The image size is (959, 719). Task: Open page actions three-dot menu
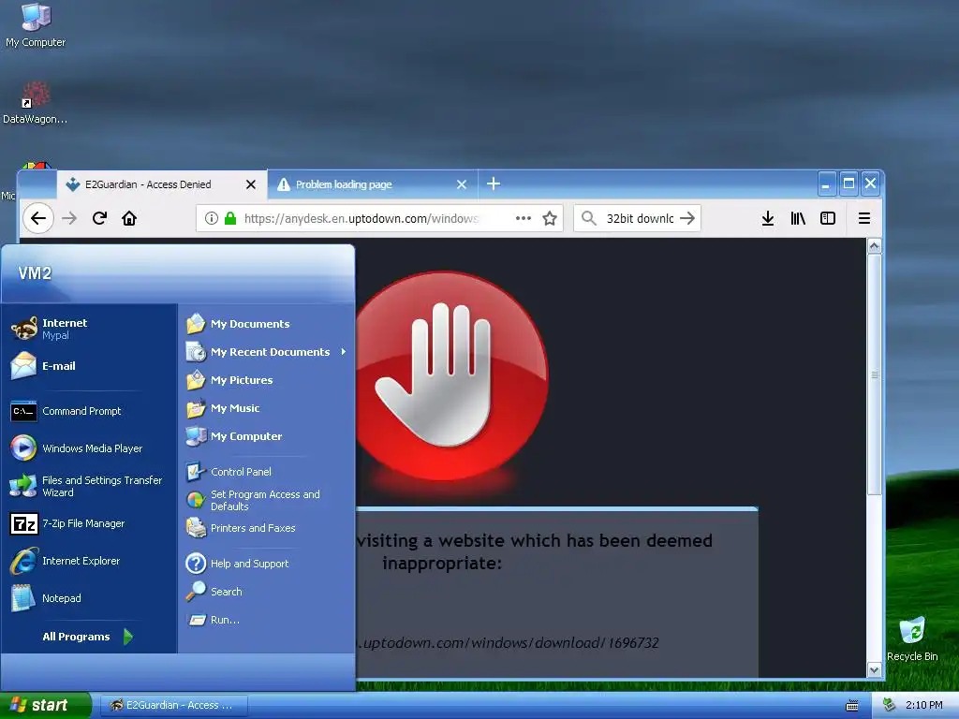coord(523,218)
